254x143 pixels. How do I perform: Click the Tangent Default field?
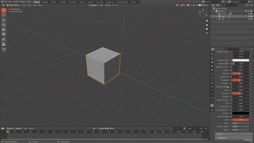point(241,130)
